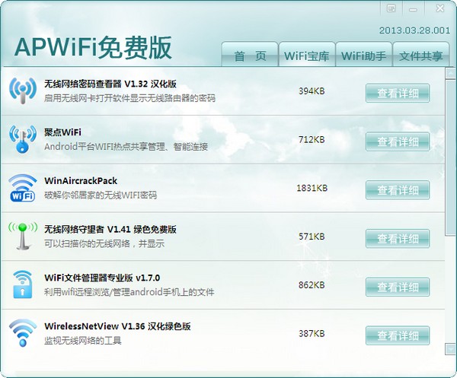Screen dimensions: 457x378
Task: Open details of WiFi文件管理器专业版 v1.7.0
Action: [398, 287]
